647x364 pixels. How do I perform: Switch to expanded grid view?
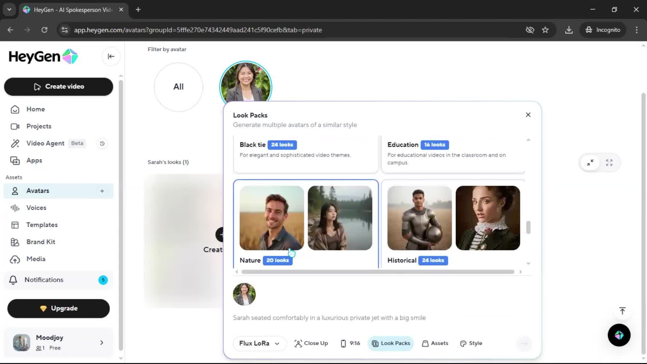click(609, 163)
